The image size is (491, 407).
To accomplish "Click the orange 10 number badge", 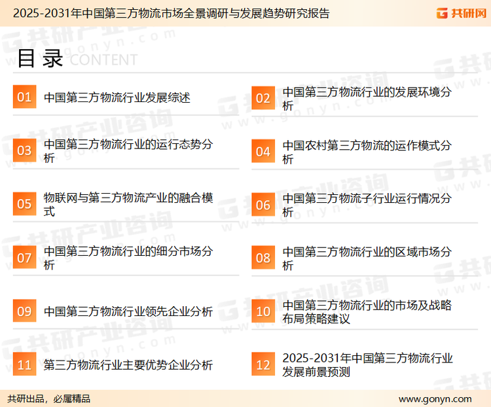I will 263,311.
